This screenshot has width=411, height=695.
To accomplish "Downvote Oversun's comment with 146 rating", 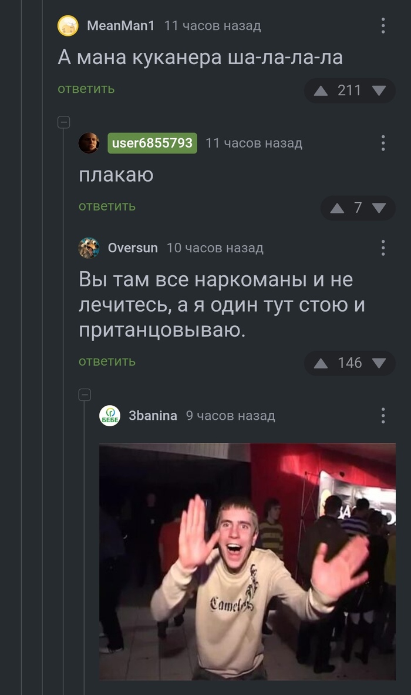I will [x=379, y=363].
